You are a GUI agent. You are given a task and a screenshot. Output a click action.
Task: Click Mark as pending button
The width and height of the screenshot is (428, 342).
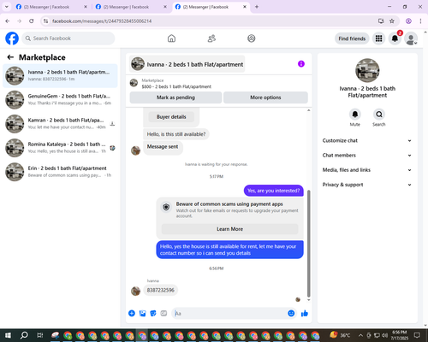tap(175, 97)
